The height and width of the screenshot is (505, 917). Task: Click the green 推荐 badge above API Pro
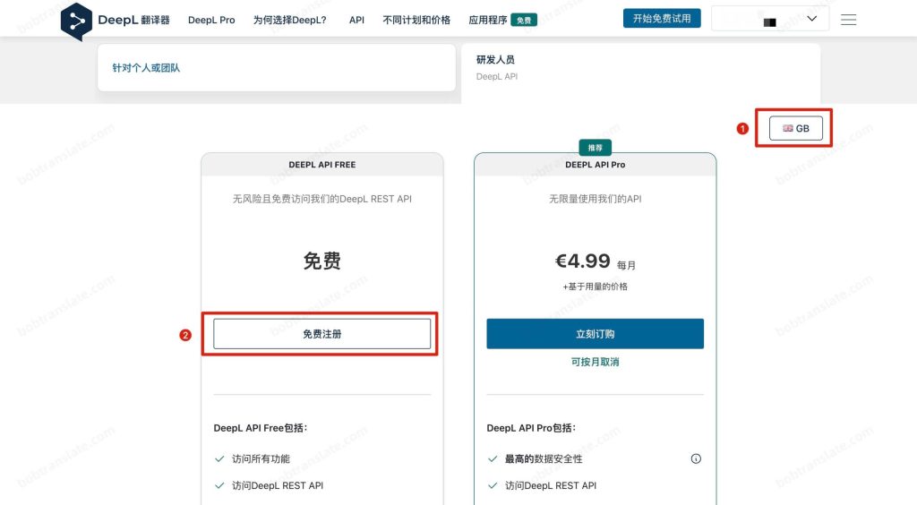[595, 147]
